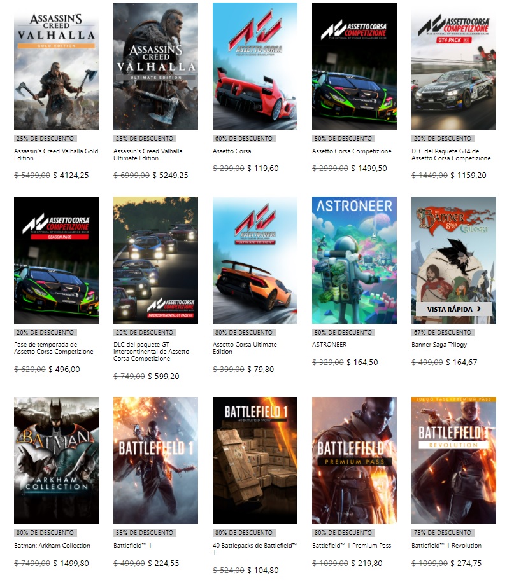Image resolution: width=514 pixels, height=582 pixels.
Task: Open the Banner Saga Trilogy title link
Action: [439, 345]
